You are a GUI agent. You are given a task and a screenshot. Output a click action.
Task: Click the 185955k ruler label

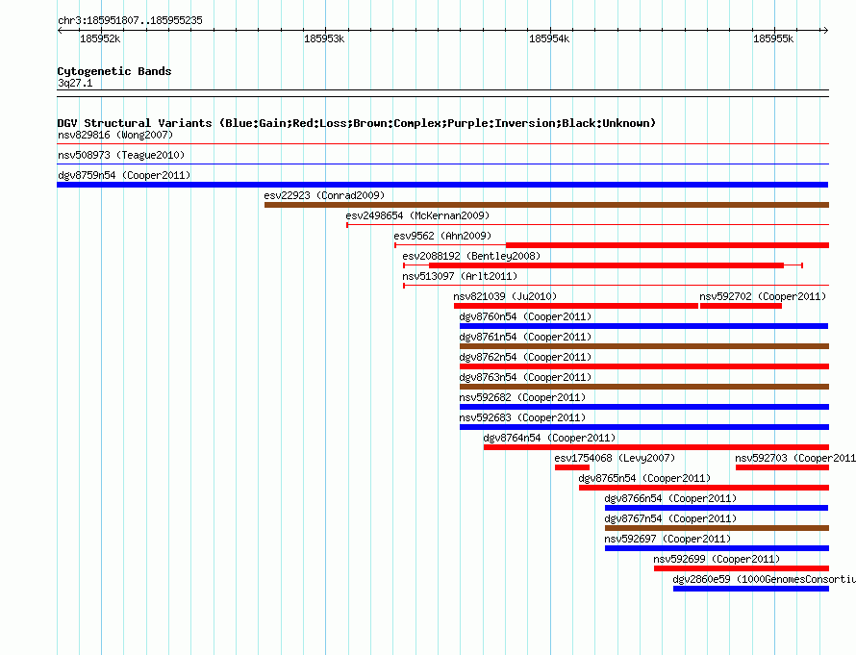tap(773, 38)
